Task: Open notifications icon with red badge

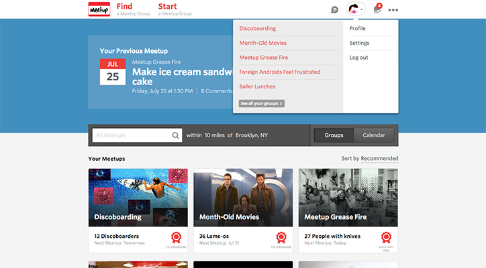Action: coord(377,9)
